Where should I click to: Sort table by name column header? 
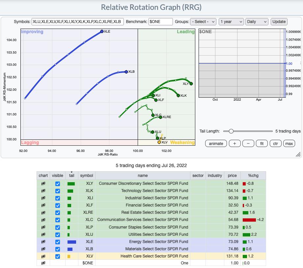143,176
